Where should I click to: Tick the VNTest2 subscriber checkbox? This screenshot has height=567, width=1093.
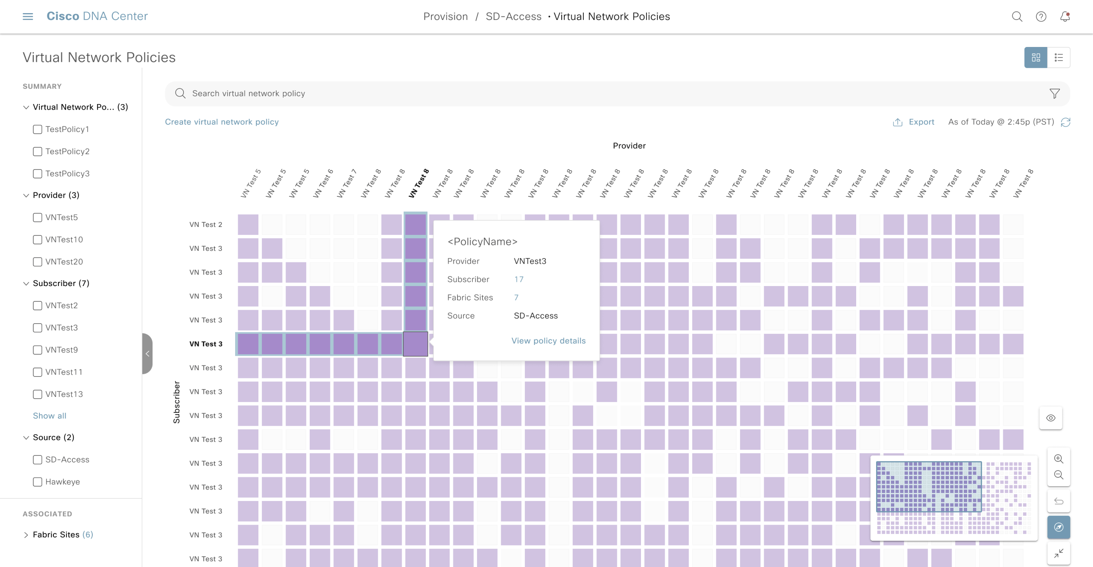(x=37, y=306)
